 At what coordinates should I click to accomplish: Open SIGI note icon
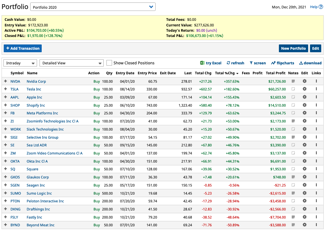point(293,137)
